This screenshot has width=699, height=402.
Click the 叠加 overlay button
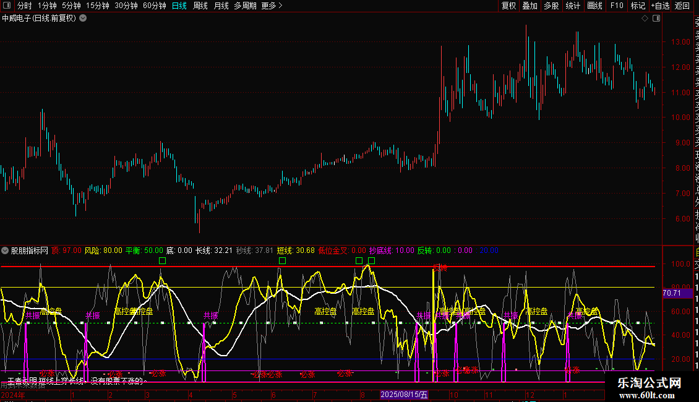pos(530,6)
